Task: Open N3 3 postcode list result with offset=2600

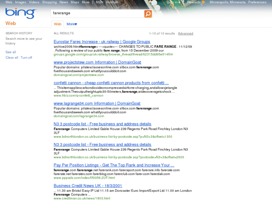Action: pos(103,145)
